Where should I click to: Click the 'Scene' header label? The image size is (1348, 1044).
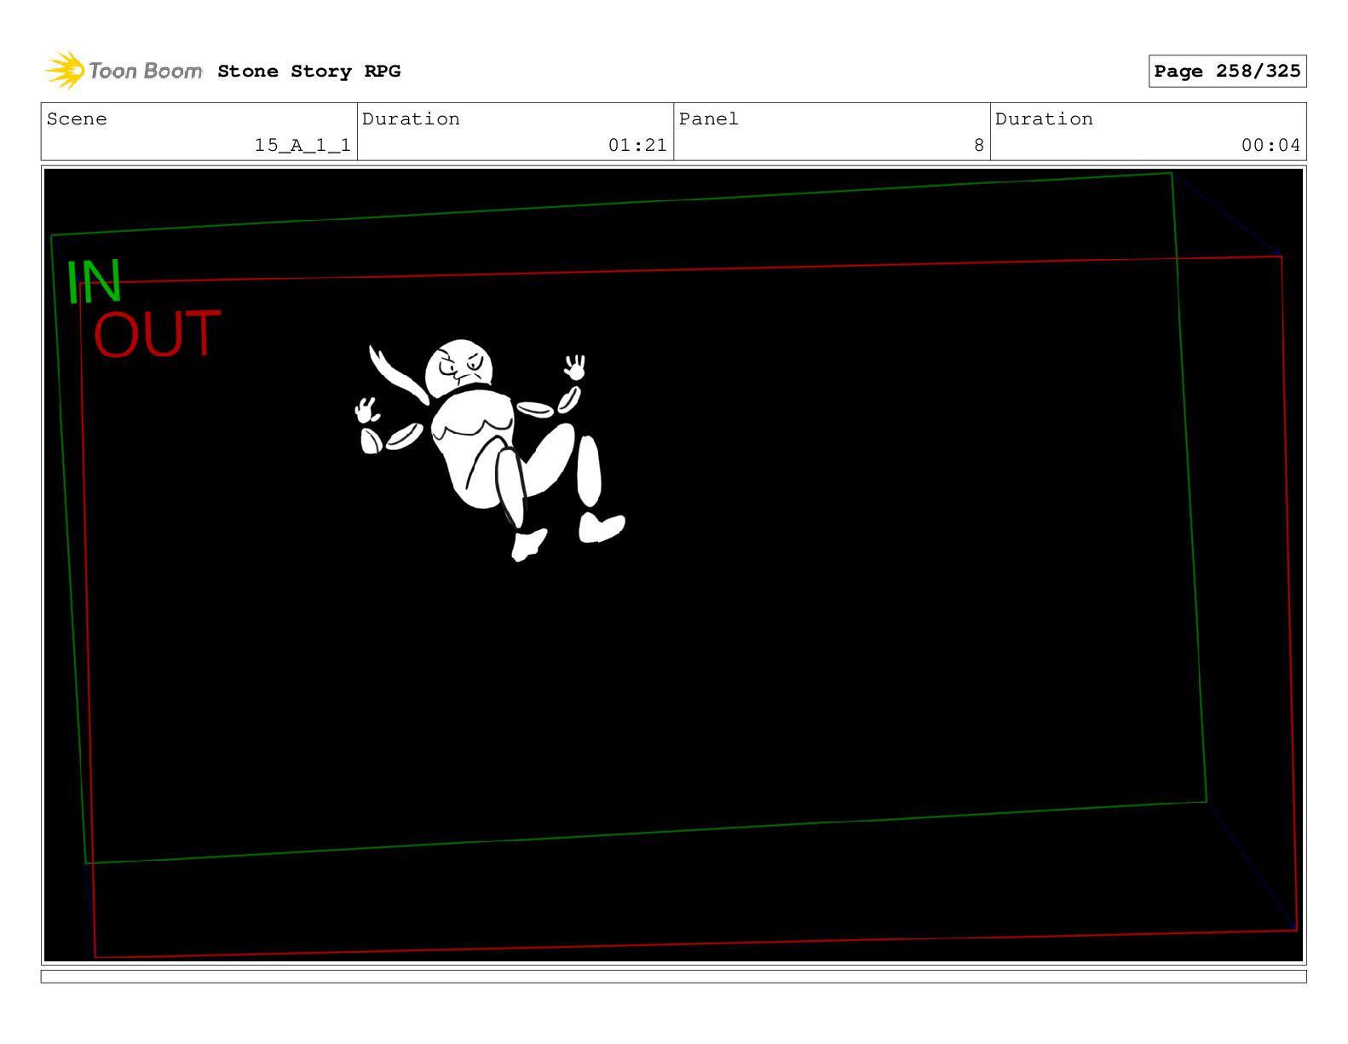77,119
